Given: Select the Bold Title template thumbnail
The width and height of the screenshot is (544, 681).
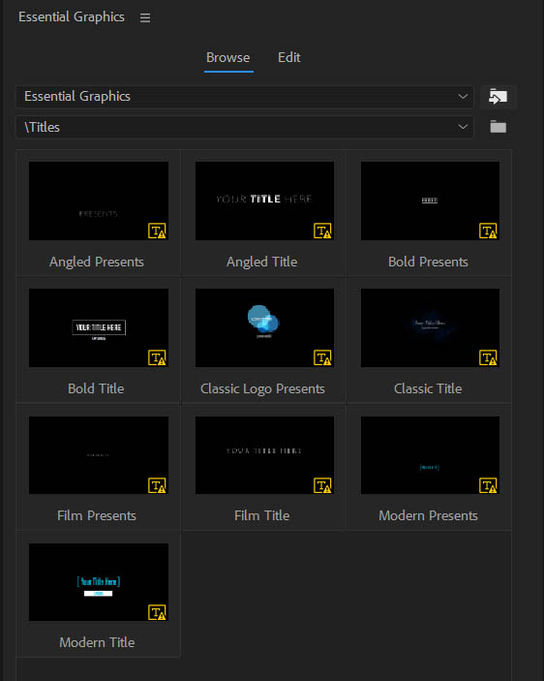Looking at the screenshot, I should [99, 327].
